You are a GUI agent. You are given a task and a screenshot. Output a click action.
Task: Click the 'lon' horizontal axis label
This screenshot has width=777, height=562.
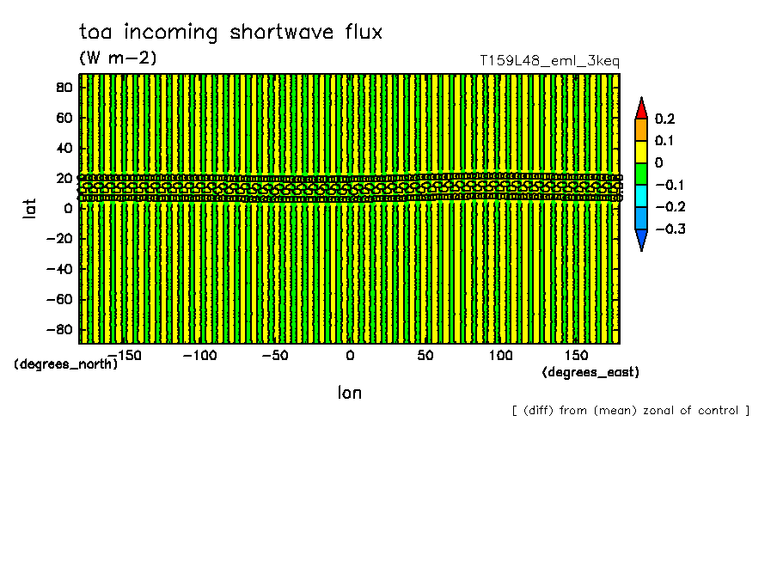(x=349, y=393)
